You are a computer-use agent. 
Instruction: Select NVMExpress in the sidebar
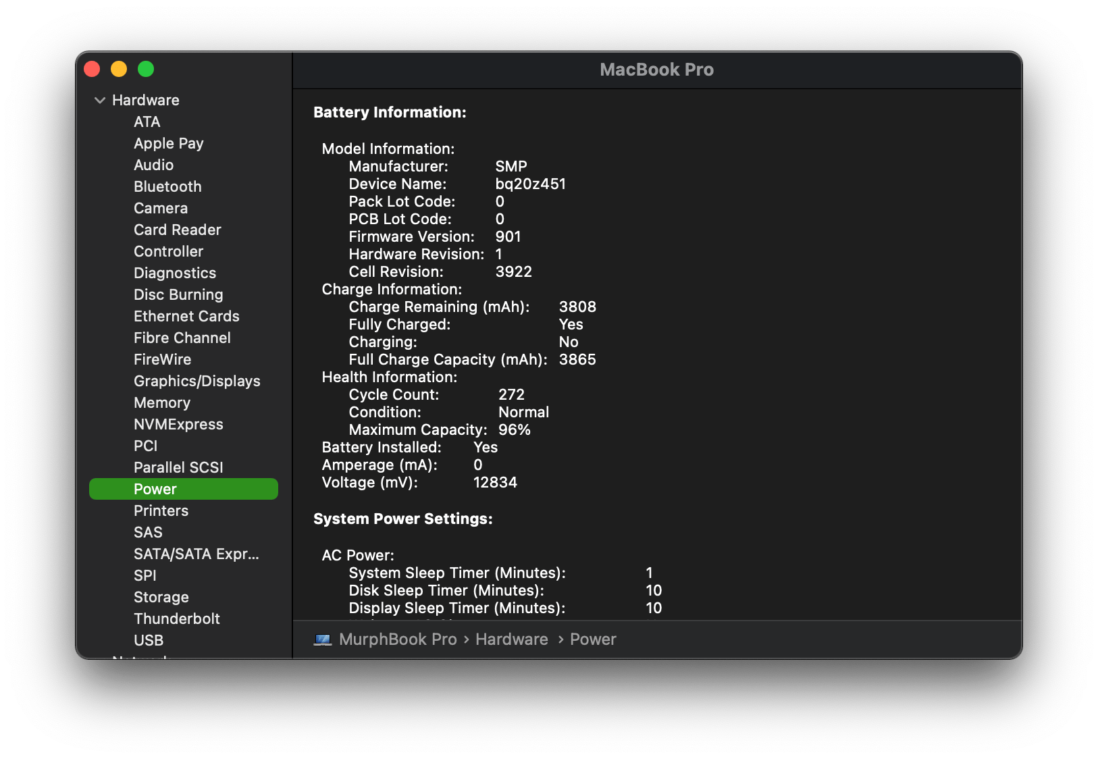tap(178, 425)
